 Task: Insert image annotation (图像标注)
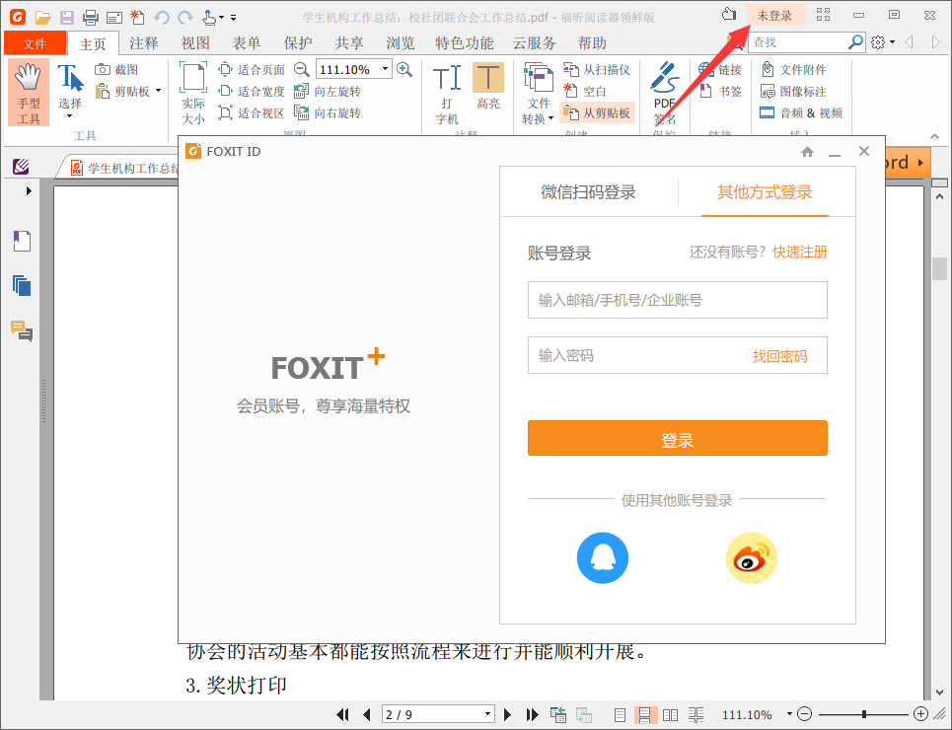pos(793,91)
